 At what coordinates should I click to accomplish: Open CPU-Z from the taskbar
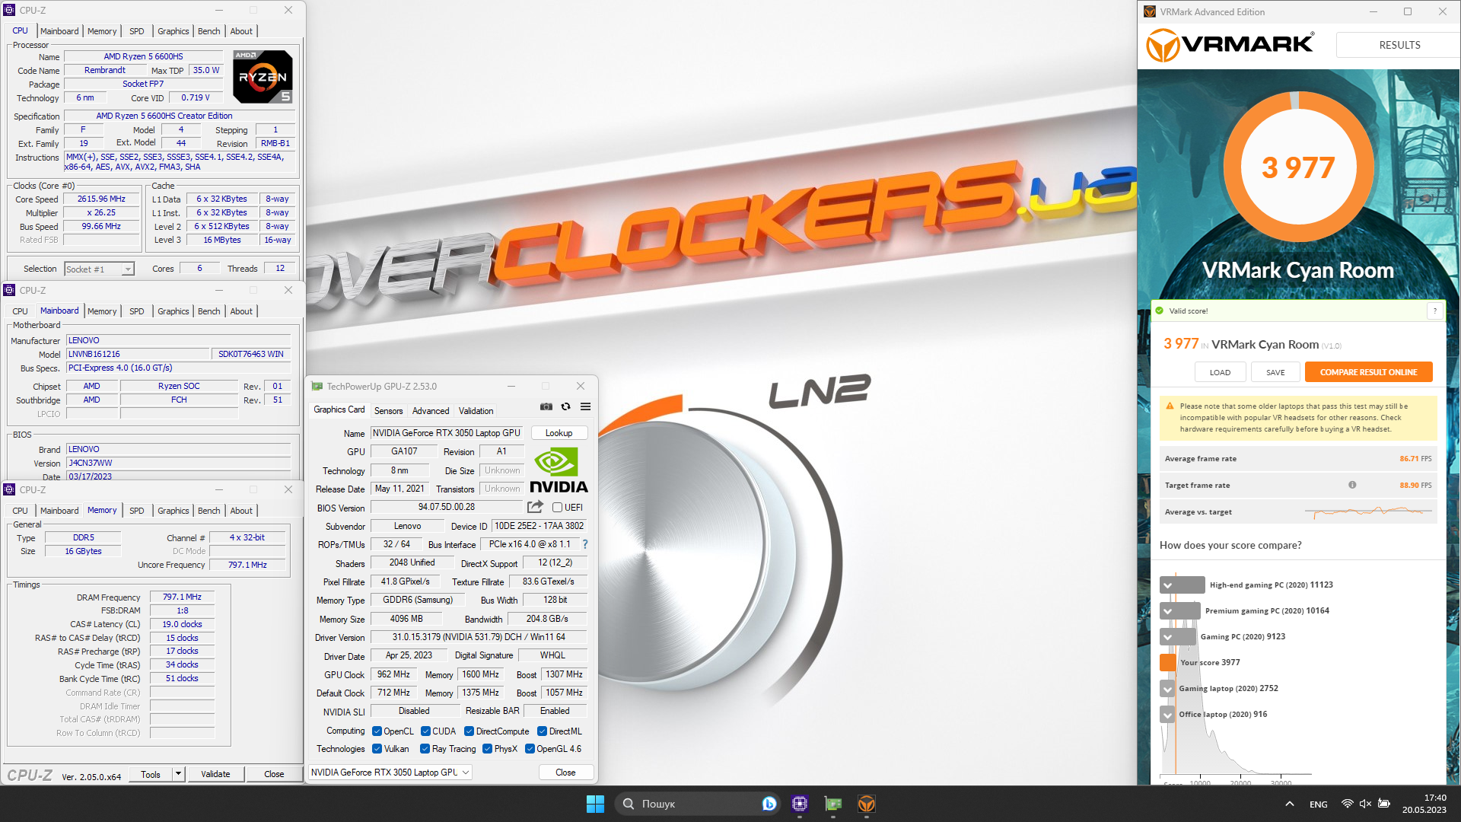pos(800,804)
